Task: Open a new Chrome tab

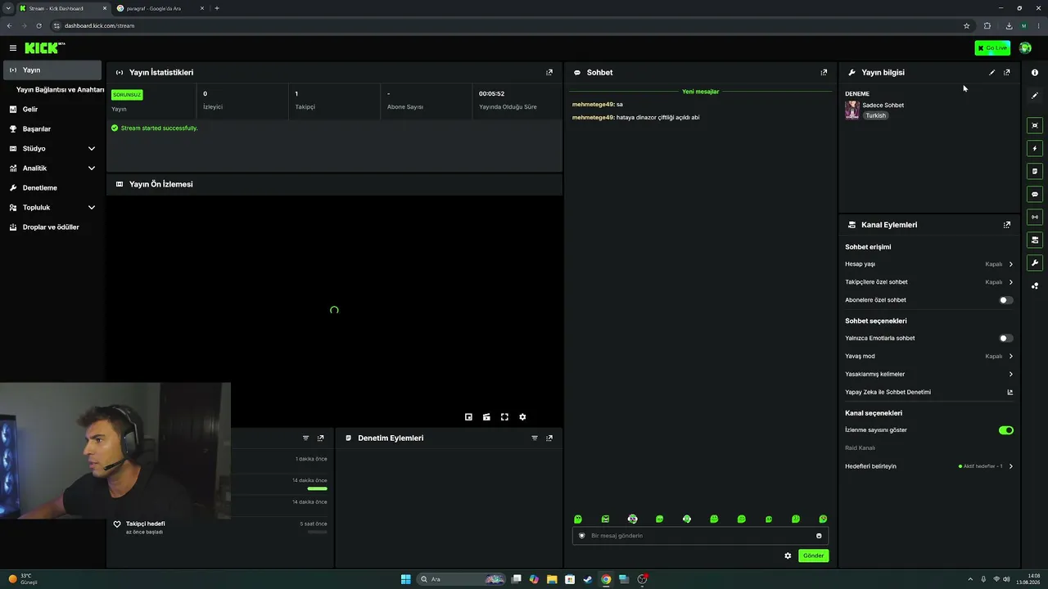Action: click(x=217, y=8)
